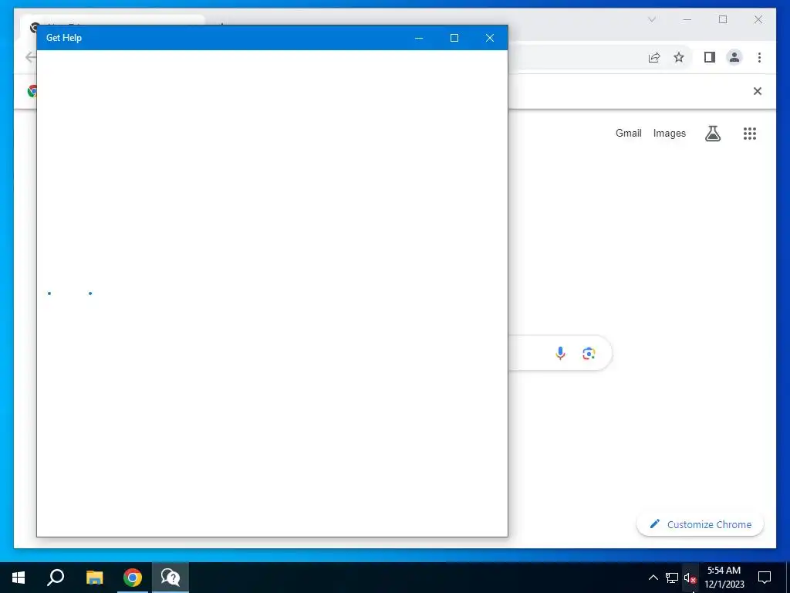The width and height of the screenshot is (790, 593).
Task: Maximize the Chrome window
Action: (x=722, y=19)
